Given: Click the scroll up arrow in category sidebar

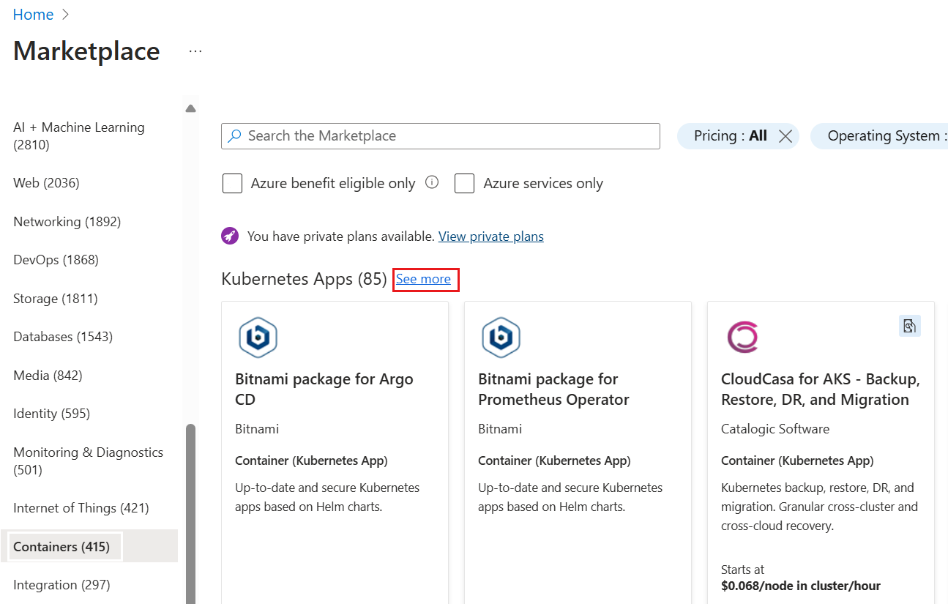Looking at the screenshot, I should click(x=190, y=108).
